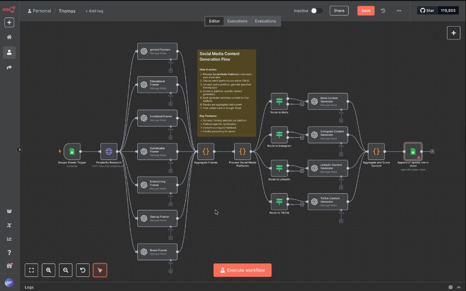Click the create-new plus icon in sidebar

[9, 22]
